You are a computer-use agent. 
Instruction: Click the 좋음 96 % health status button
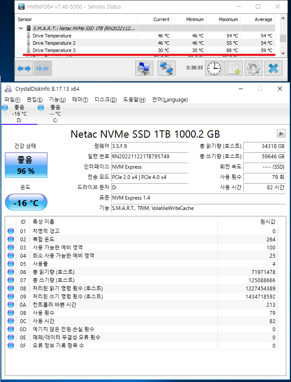[x=26, y=165]
